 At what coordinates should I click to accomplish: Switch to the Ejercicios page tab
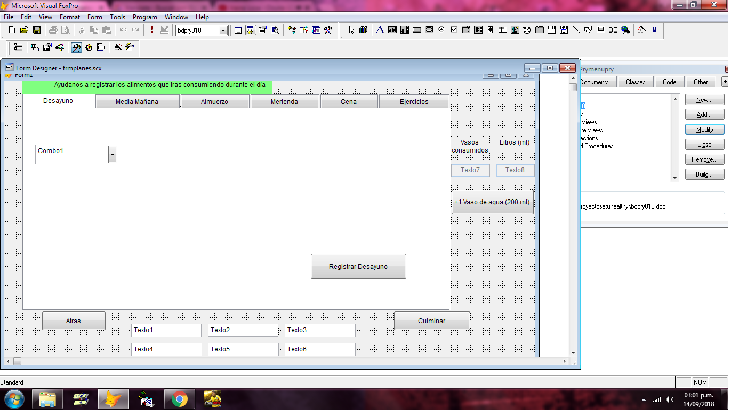point(414,102)
